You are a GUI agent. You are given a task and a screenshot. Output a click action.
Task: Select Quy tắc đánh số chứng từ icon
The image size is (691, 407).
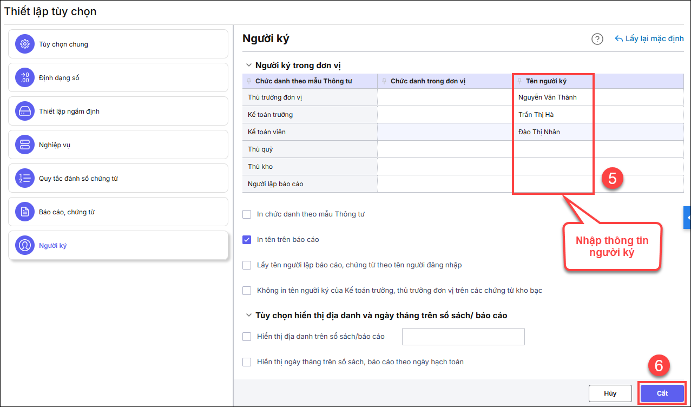pos(24,179)
